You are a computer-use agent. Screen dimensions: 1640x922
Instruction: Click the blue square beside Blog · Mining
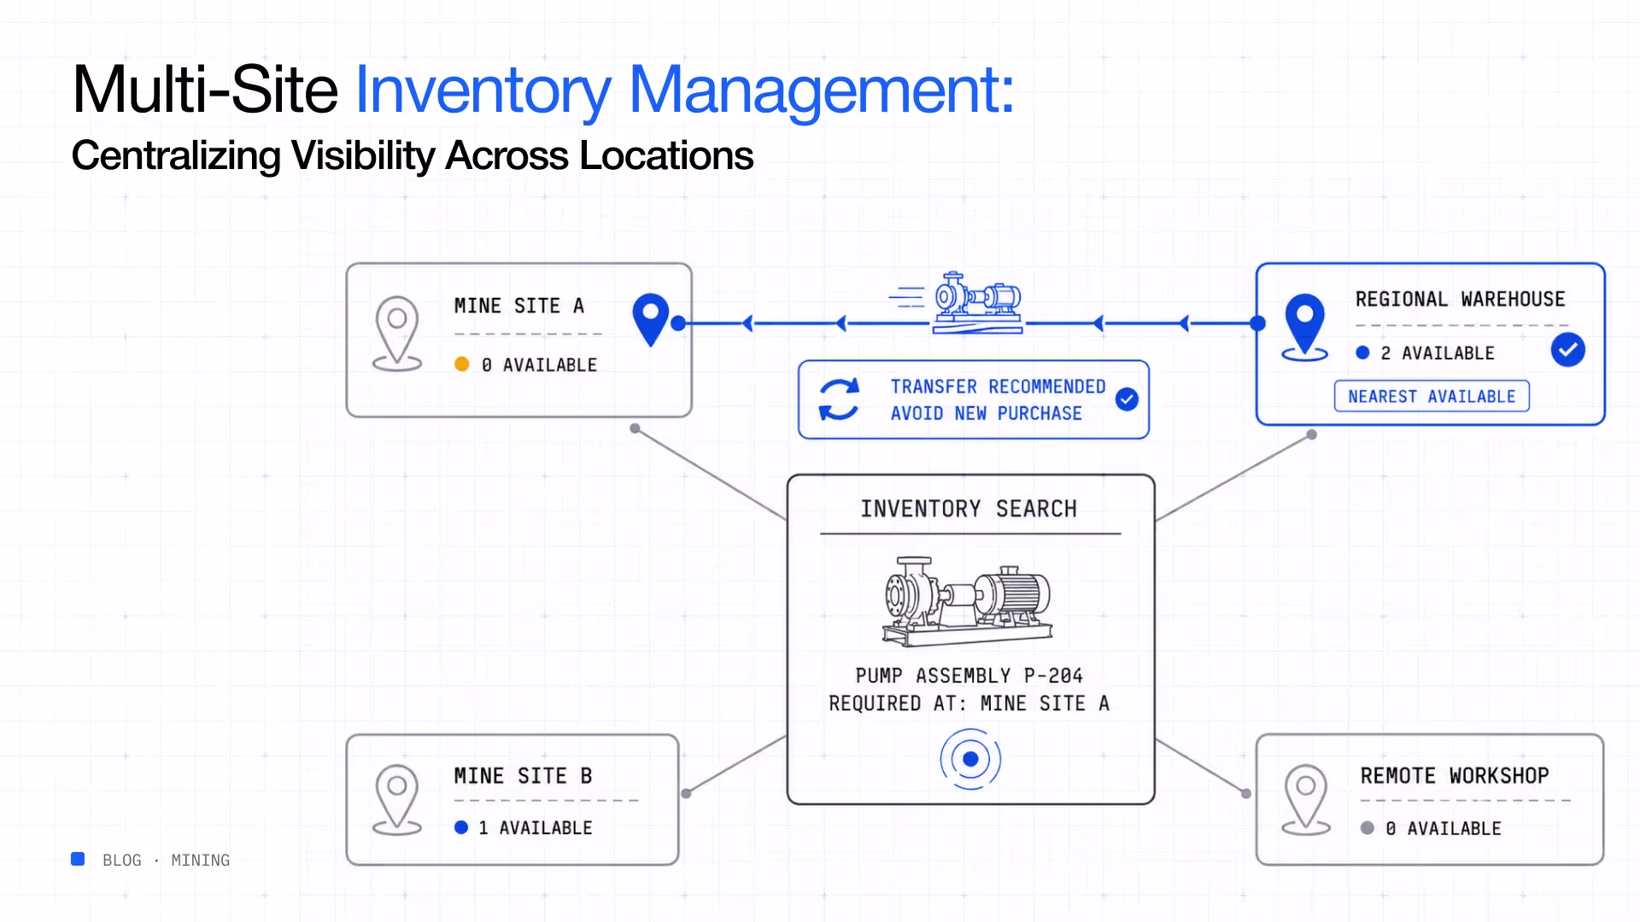[x=78, y=859]
